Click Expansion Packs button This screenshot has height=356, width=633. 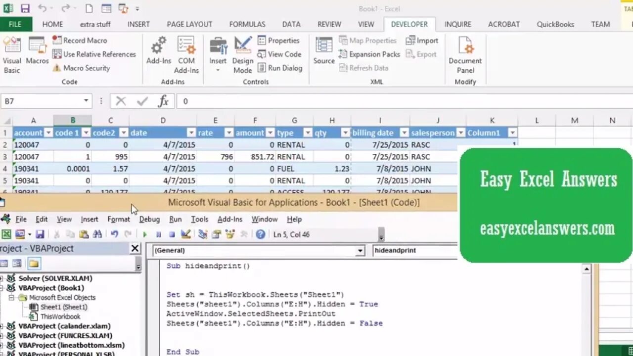(x=369, y=54)
